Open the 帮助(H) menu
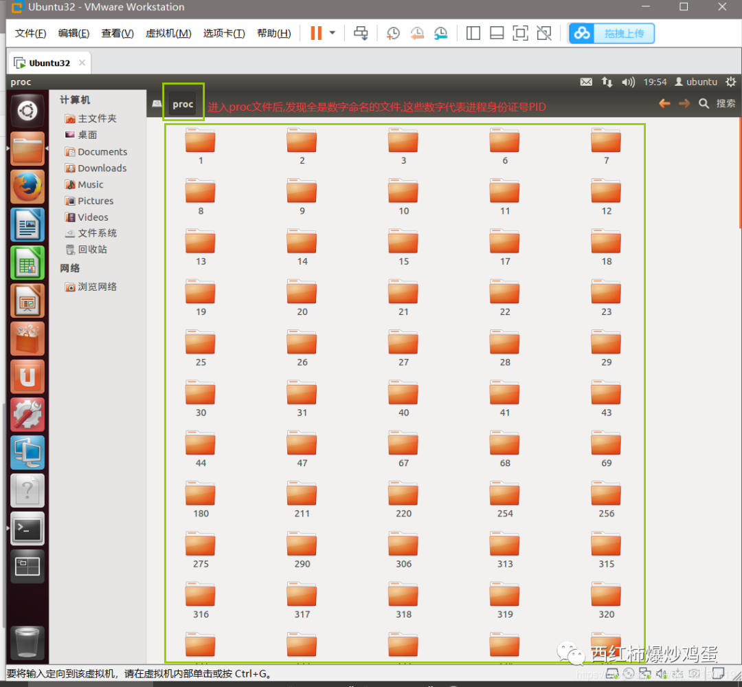 tap(273, 33)
